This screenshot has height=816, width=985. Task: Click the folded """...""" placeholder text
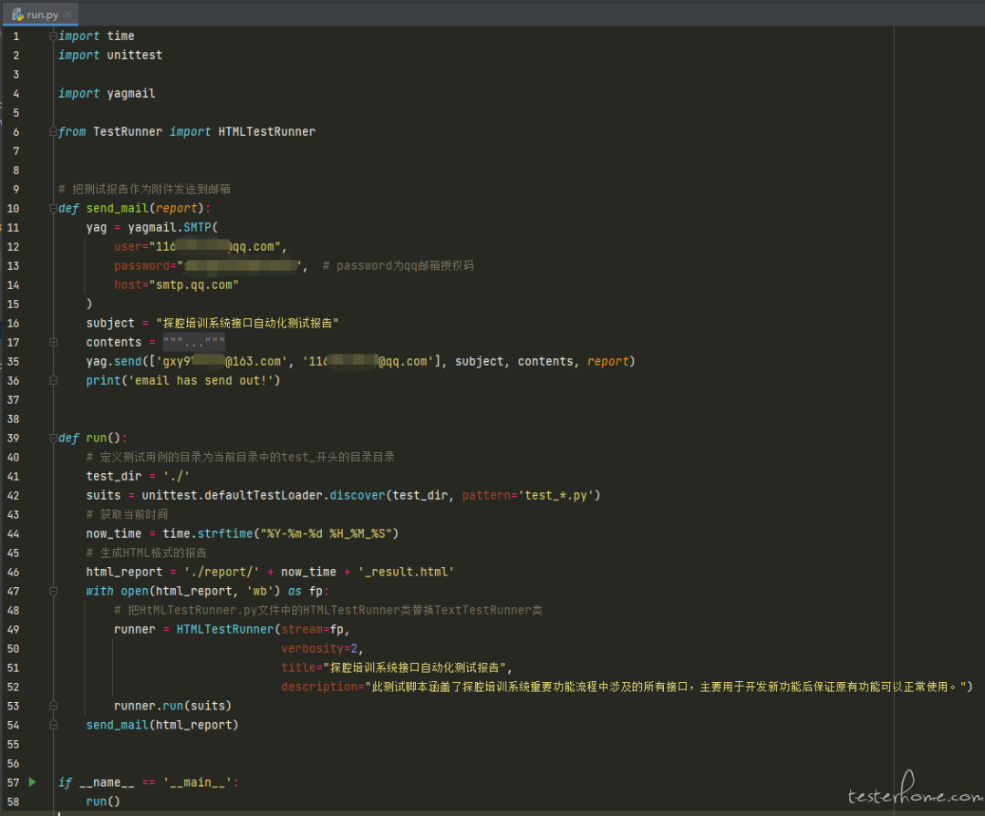193,343
